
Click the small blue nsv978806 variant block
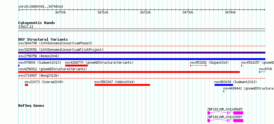tap(19, 66)
